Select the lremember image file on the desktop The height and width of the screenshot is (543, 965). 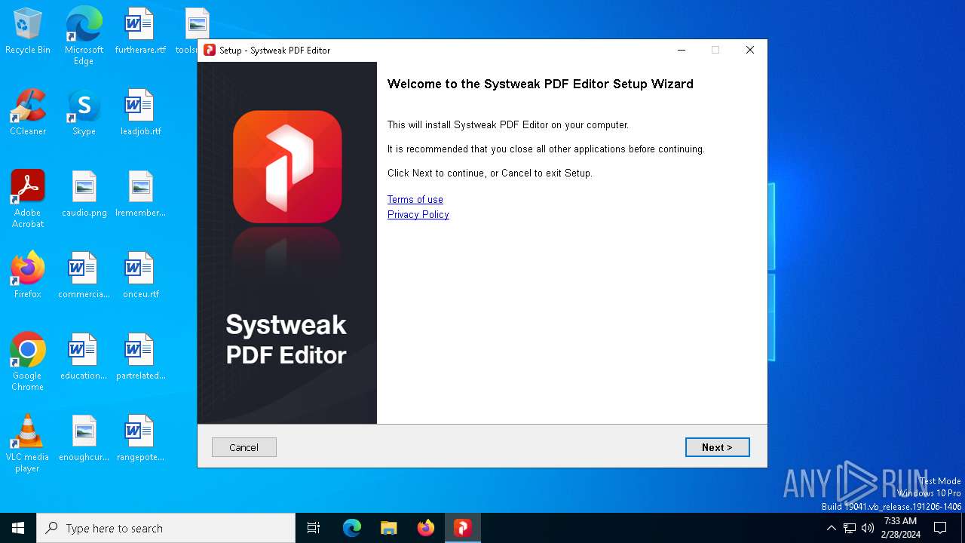pos(140,194)
